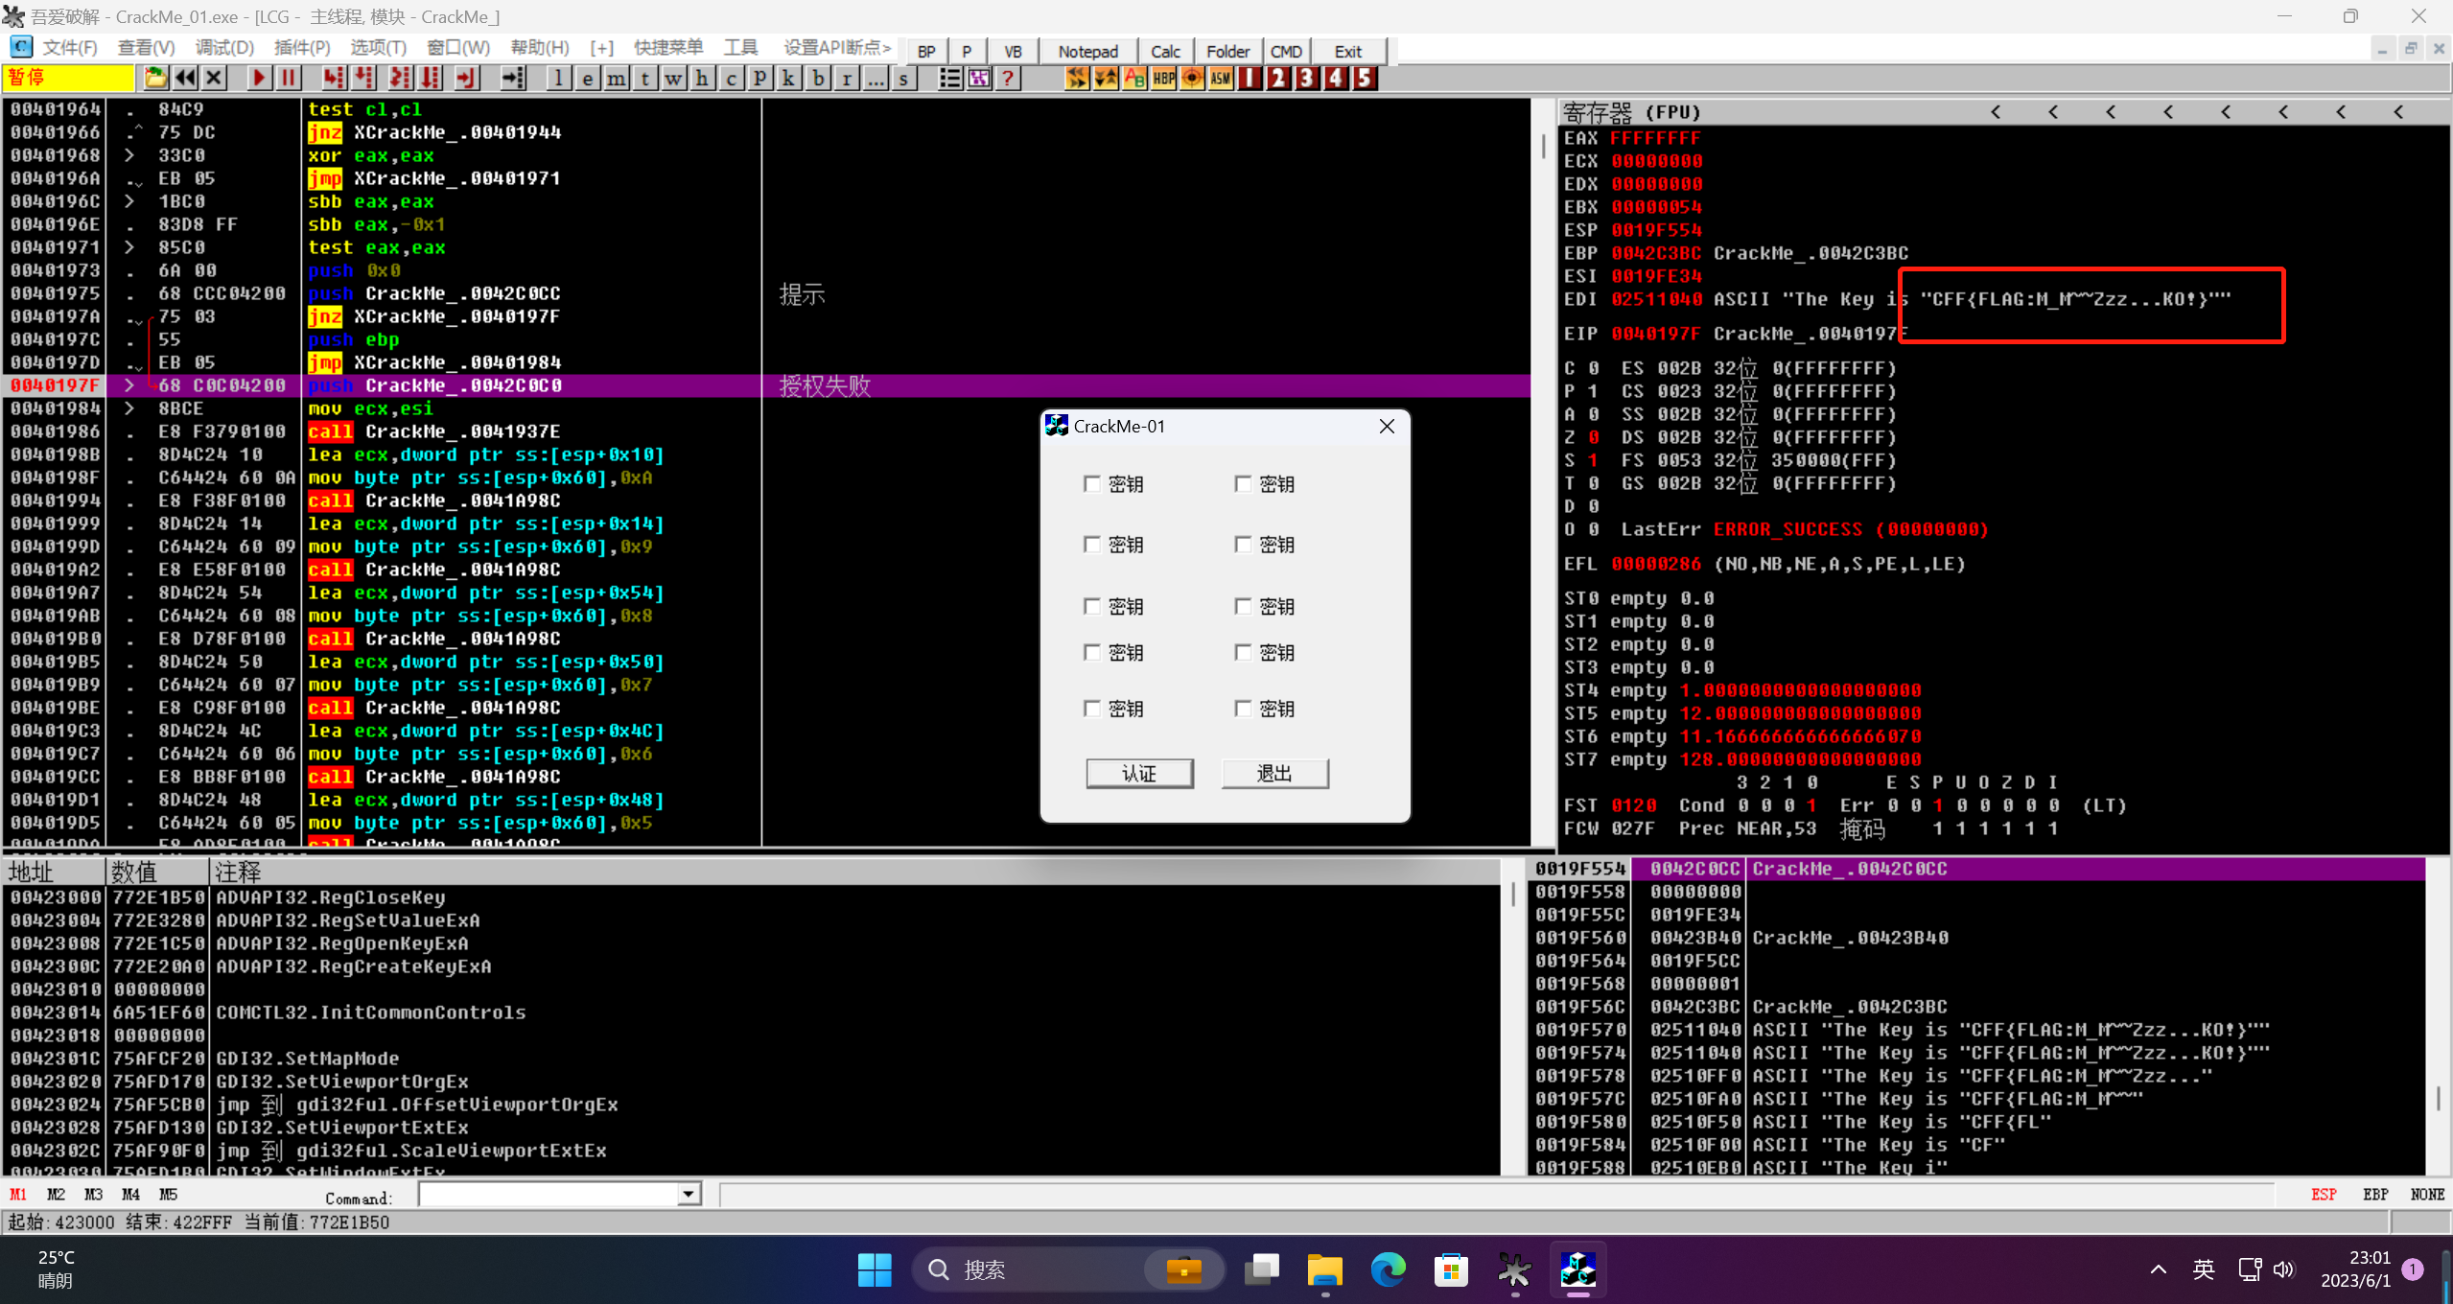Click the Pause execution icon
The image size is (2453, 1304).
pos(288,79)
